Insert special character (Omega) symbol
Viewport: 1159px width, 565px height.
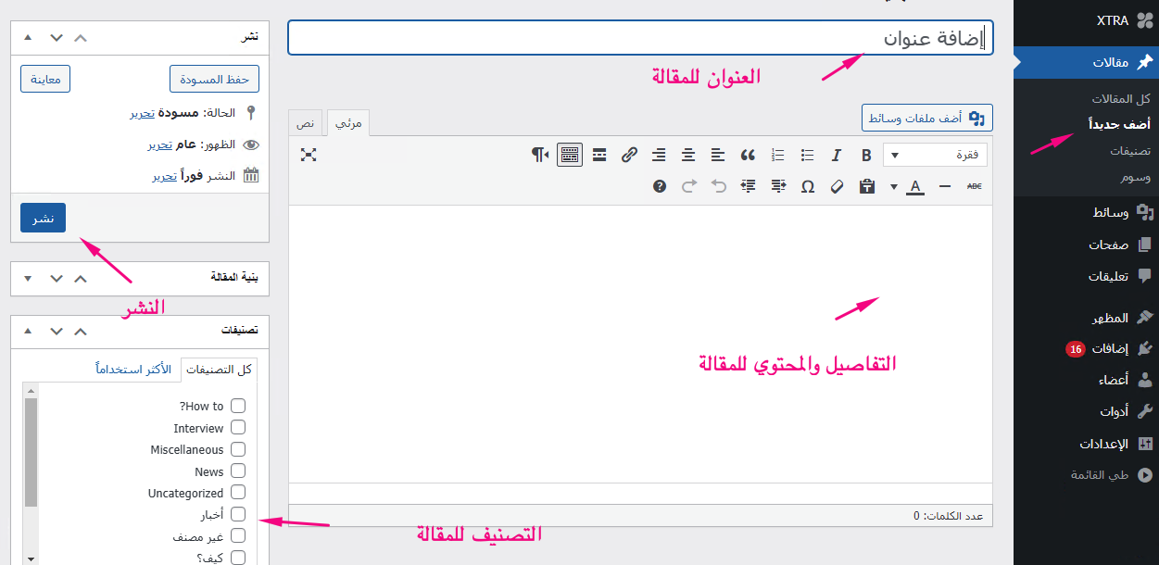pos(807,186)
